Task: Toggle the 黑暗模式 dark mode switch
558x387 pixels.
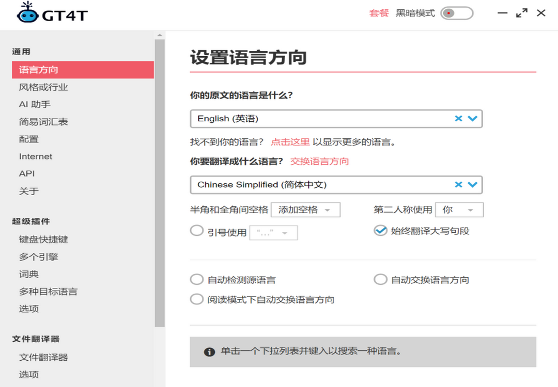Action: point(457,13)
